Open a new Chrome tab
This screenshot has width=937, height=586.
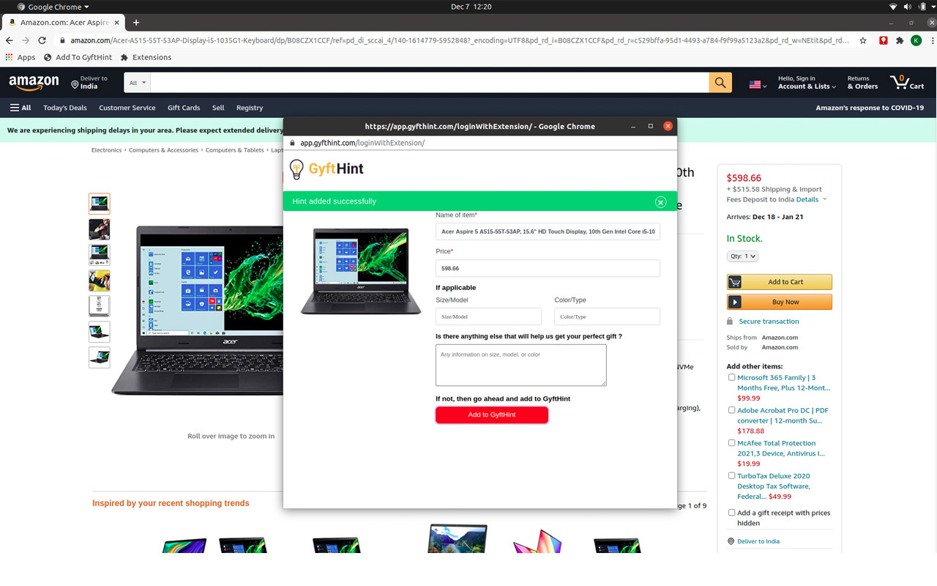[136, 23]
